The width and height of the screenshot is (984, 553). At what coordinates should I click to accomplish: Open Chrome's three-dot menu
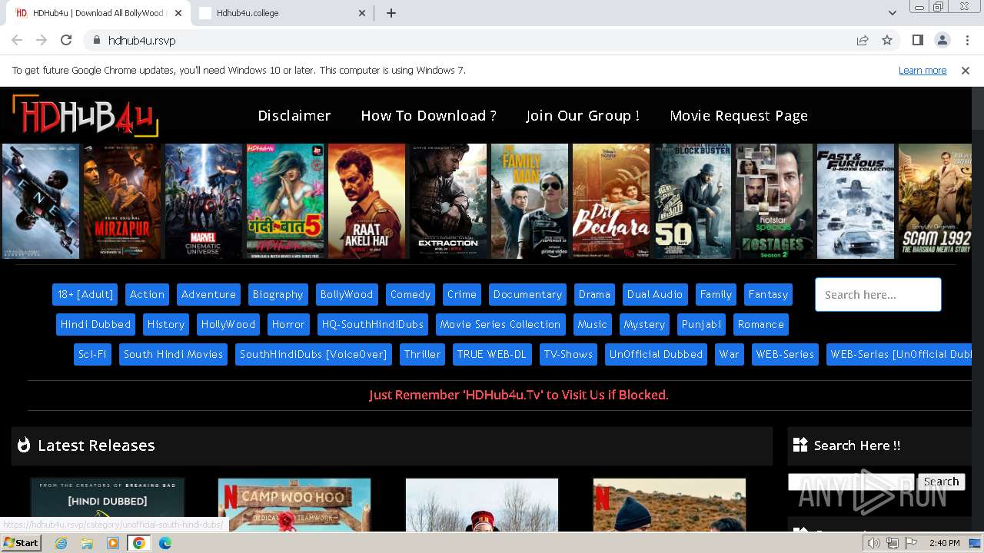tap(966, 40)
